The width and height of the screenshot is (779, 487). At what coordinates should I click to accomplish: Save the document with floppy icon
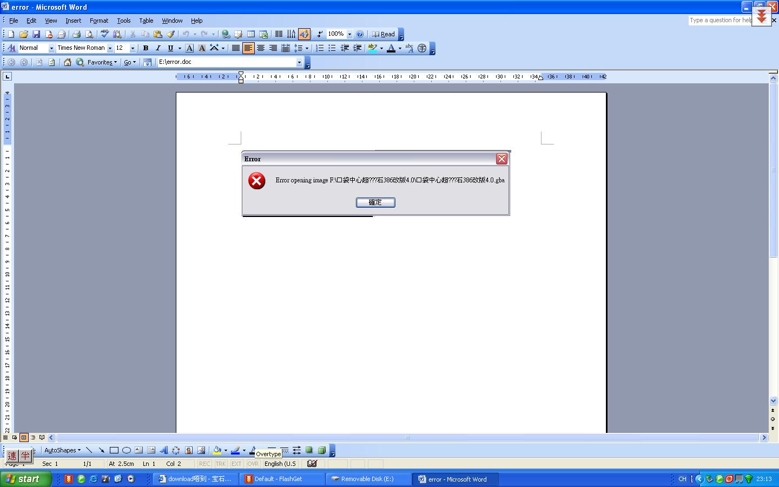coord(36,34)
